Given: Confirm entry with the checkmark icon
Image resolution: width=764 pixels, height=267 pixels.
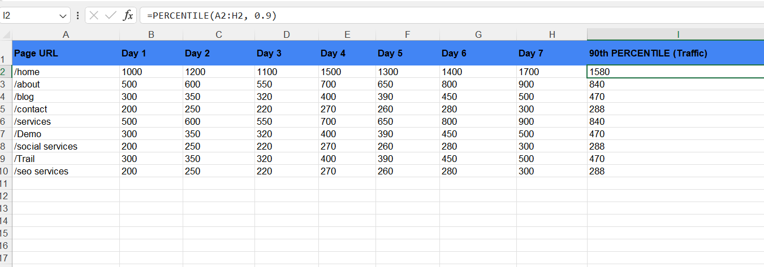Looking at the screenshot, I should [x=111, y=16].
